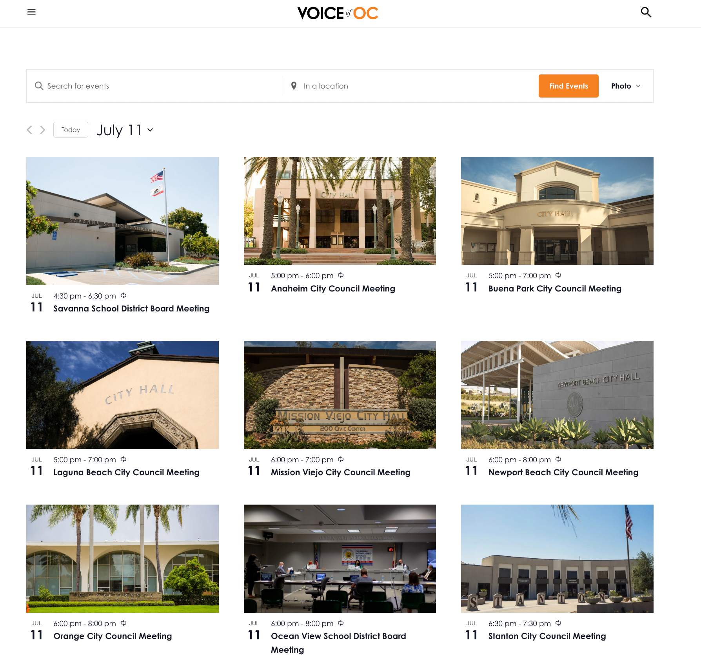Click recurring icon beside Stanton meeting time
Viewport: 701px width, 666px height.
click(558, 623)
